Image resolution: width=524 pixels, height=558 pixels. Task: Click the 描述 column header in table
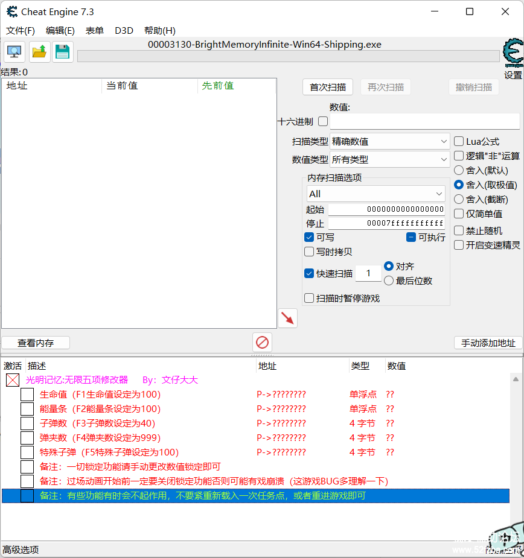[x=141, y=366]
